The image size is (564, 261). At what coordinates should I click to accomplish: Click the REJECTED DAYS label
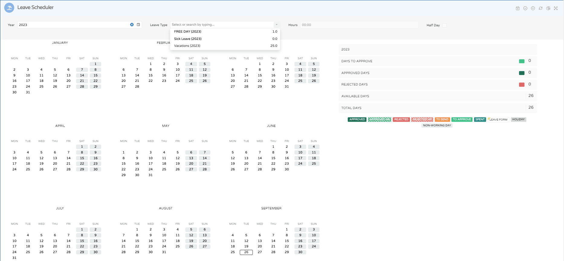tap(354, 85)
